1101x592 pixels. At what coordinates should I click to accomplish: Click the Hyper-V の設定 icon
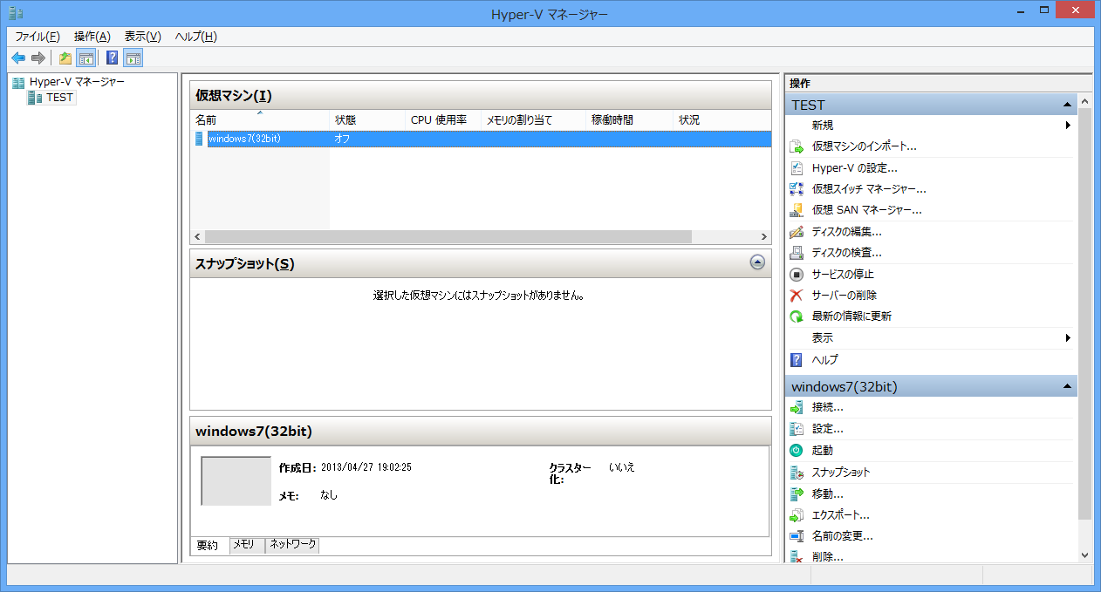(x=796, y=168)
